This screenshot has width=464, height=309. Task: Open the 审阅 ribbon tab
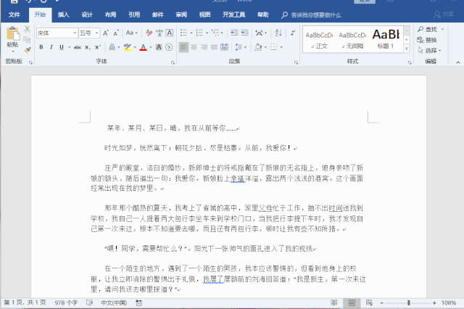click(x=181, y=15)
